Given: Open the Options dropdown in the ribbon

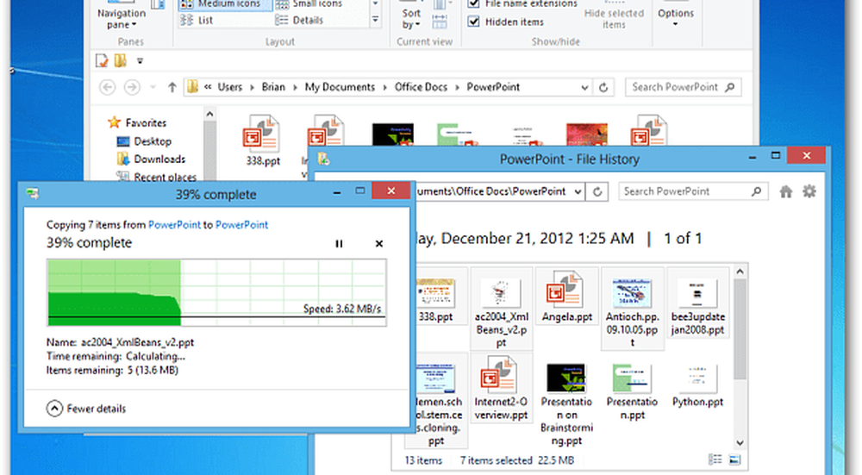Looking at the screenshot, I should click(x=675, y=17).
